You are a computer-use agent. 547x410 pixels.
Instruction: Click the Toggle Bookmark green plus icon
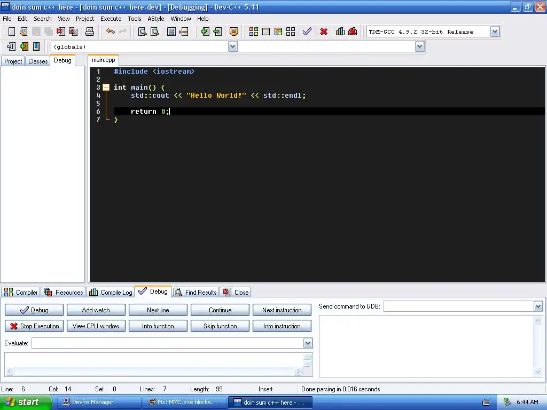coord(24,46)
